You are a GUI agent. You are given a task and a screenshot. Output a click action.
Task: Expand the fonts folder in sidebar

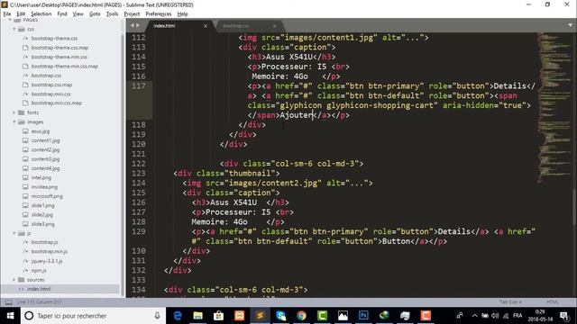click(x=14, y=112)
